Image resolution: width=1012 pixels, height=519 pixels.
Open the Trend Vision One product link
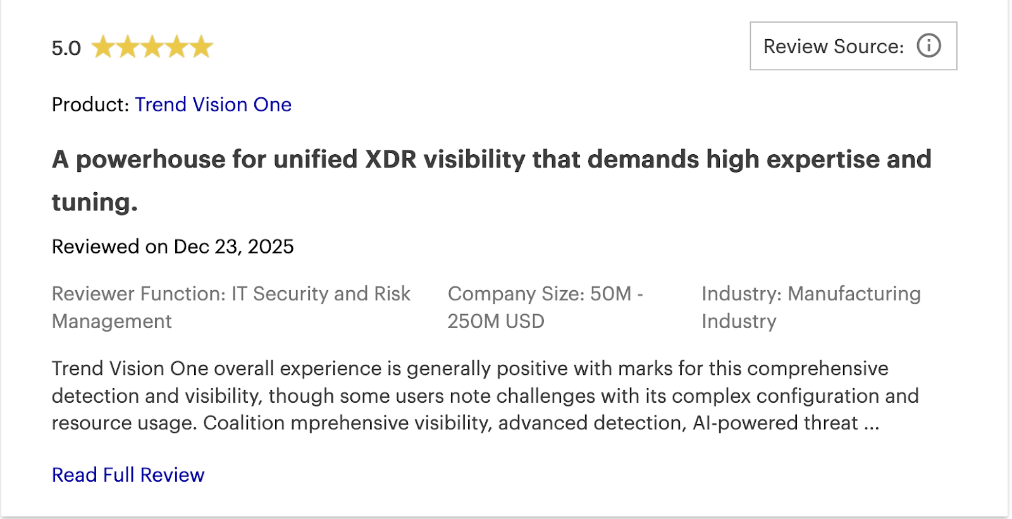point(213,104)
